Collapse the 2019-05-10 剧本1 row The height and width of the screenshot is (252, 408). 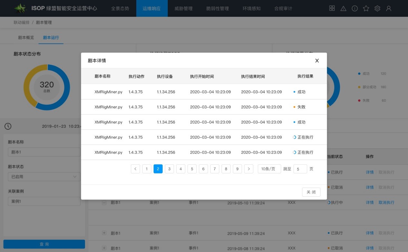pyautogui.click(x=104, y=203)
